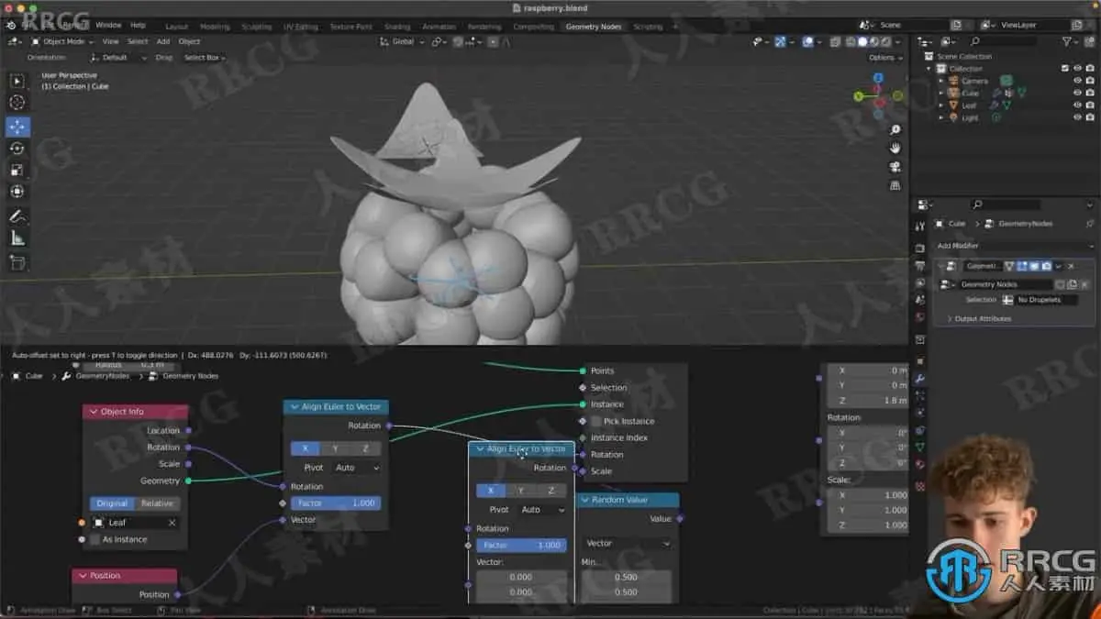Adjust Factor slider in first Align Euler node
The image size is (1101, 619).
point(336,503)
